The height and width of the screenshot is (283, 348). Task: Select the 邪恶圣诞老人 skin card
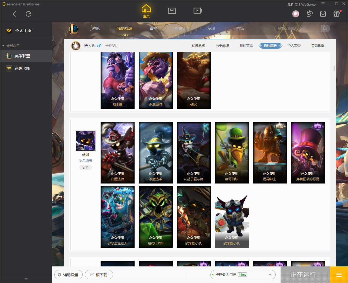tap(117, 217)
